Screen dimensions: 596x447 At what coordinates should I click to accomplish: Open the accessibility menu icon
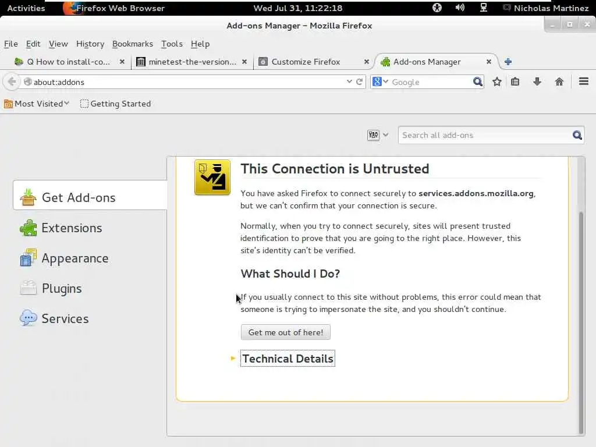437,8
